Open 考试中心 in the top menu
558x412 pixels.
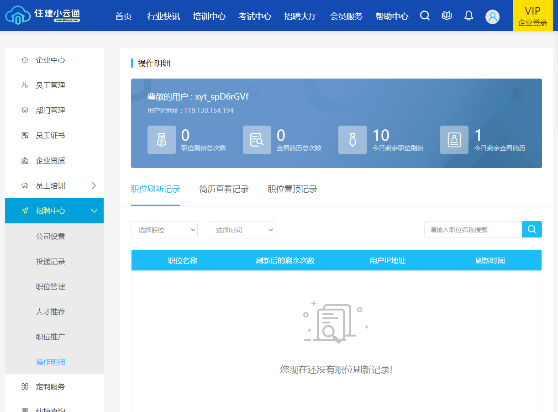255,16
